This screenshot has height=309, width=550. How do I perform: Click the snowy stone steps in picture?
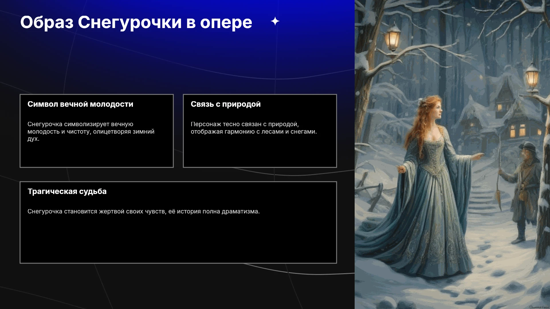tap(484, 197)
